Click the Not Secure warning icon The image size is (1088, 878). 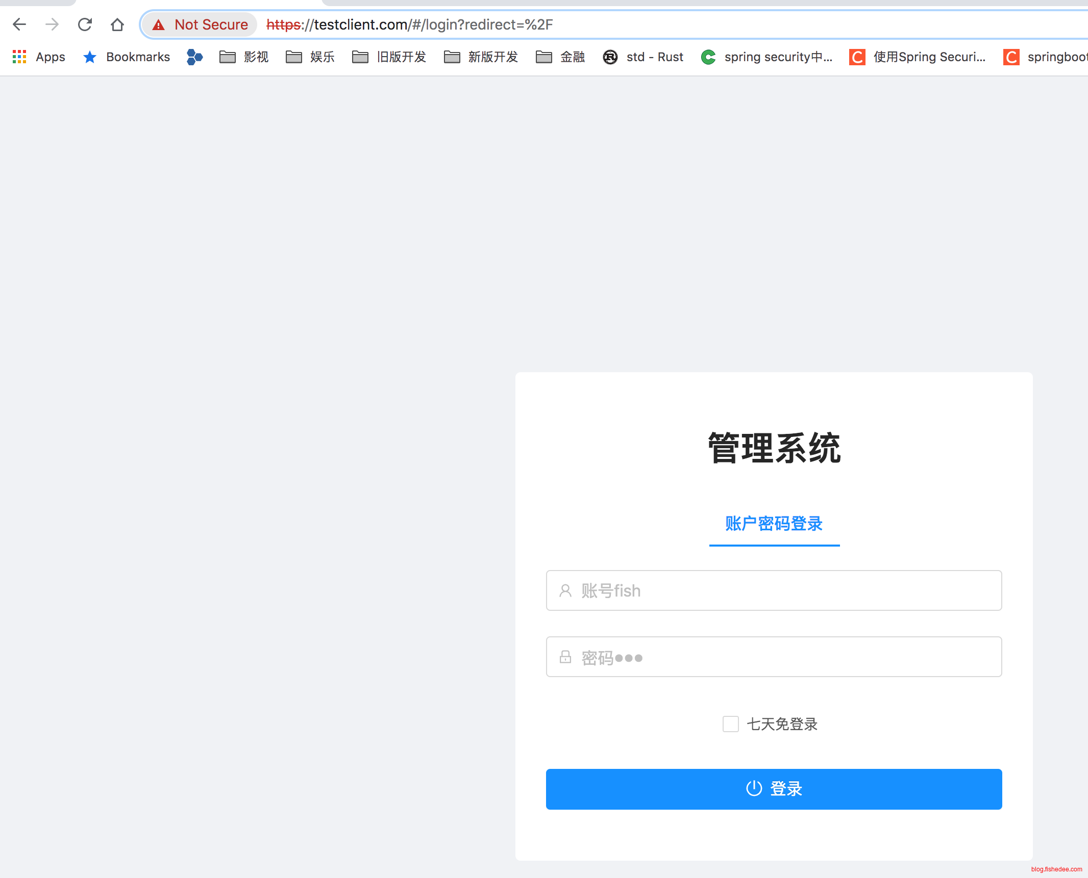tap(159, 24)
